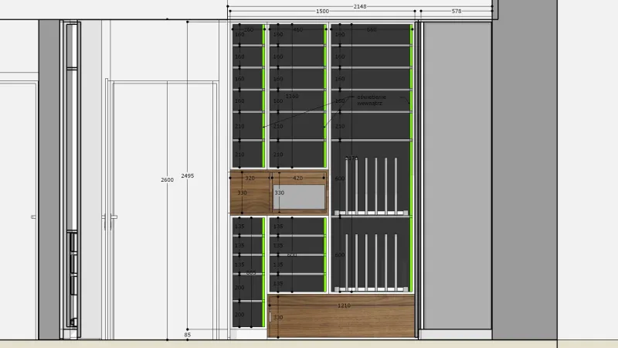Select the 1160 vertical dimension label
Viewport: 618px width, 348px height.
[x=292, y=96]
